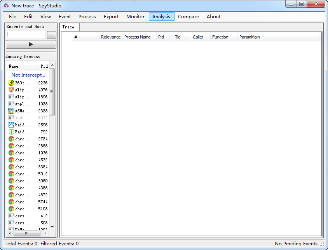328x250 pixels.
Task: Click the Chrome icon for PID 5108
Action: (11, 209)
